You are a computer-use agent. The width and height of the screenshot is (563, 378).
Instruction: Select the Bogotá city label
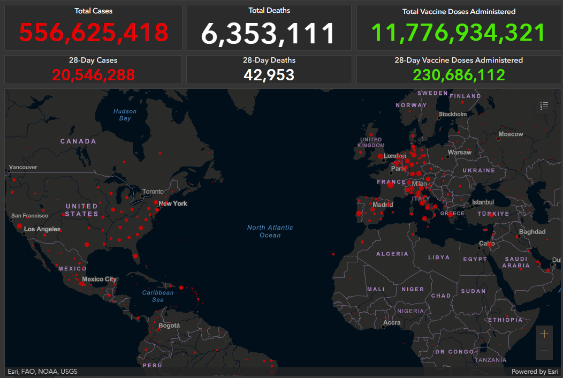point(169,326)
